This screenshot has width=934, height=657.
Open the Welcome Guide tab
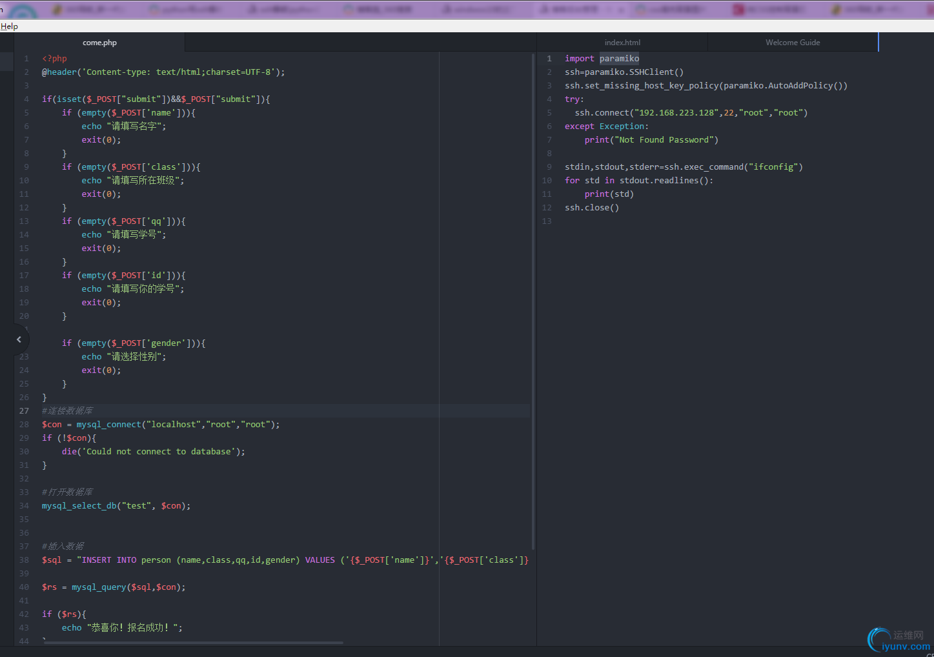(x=793, y=43)
